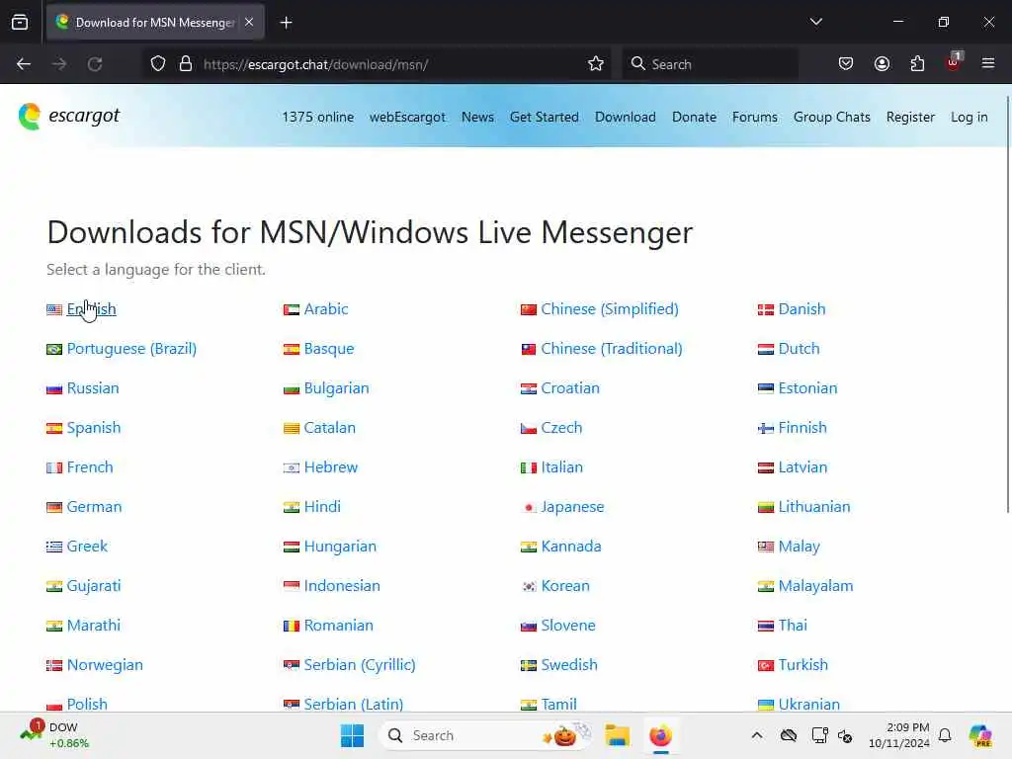Open the Download nav item
The width and height of the screenshot is (1012, 759).
coord(626,117)
